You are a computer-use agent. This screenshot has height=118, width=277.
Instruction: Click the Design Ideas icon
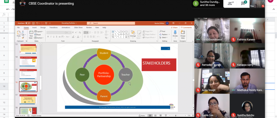183,32
